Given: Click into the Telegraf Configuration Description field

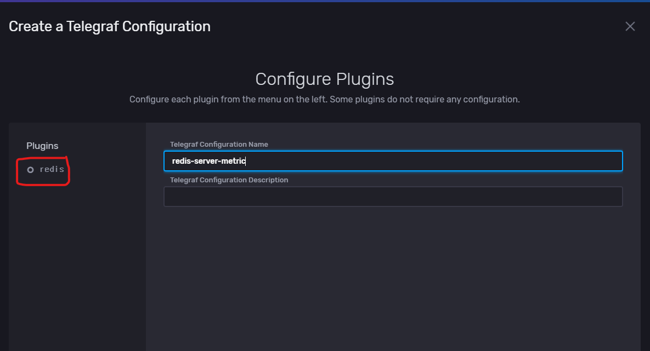Looking at the screenshot, I should pos(393,197).
